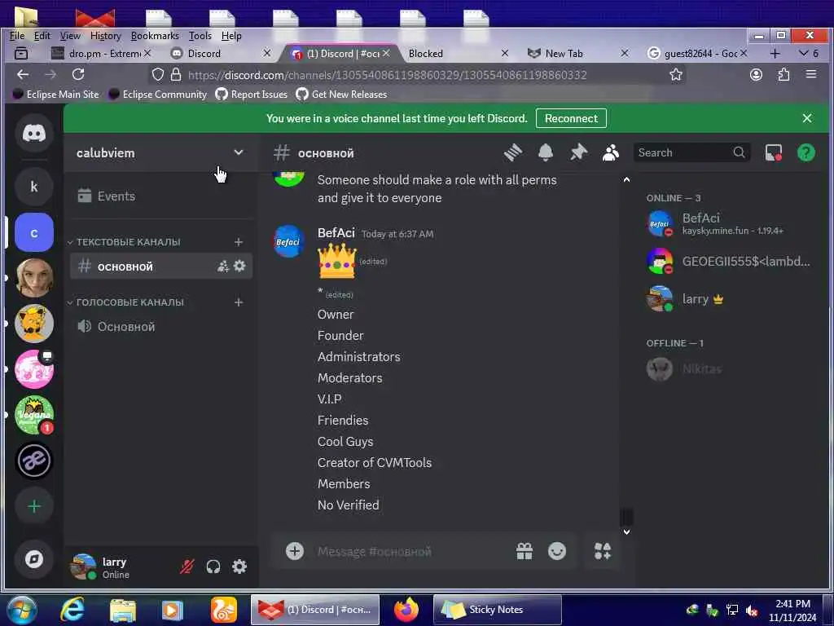Open the File menu
The image size is (834, 626).
[17, 36]
